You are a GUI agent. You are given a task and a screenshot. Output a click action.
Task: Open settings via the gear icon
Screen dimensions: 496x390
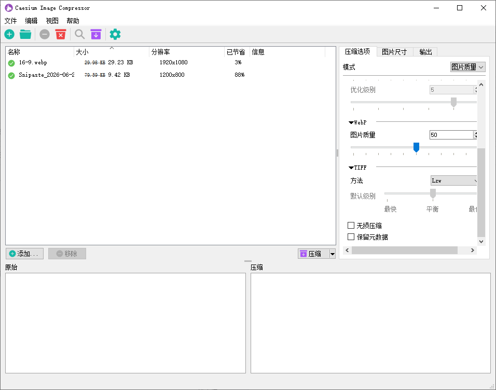tap(115, 34)
